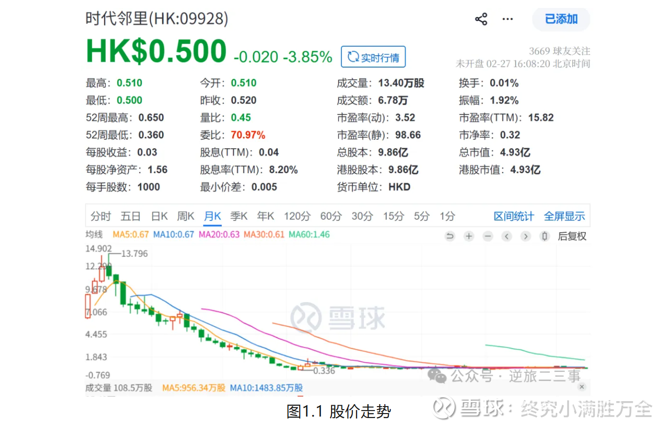Select the 月K chart tab
This screenshot has width=672, height=429.
(x=212, y=216)
